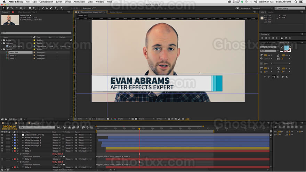Open Title 2 blending mode dropdown
This screenshot has height=172, width=306.
click(56, 151)
